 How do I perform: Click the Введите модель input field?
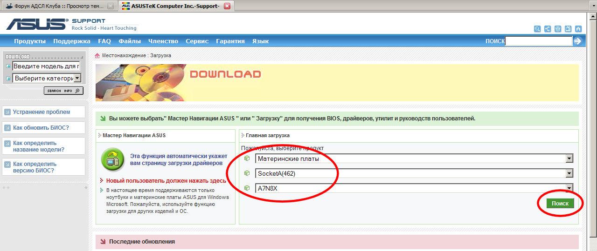[x=46, y=66]
